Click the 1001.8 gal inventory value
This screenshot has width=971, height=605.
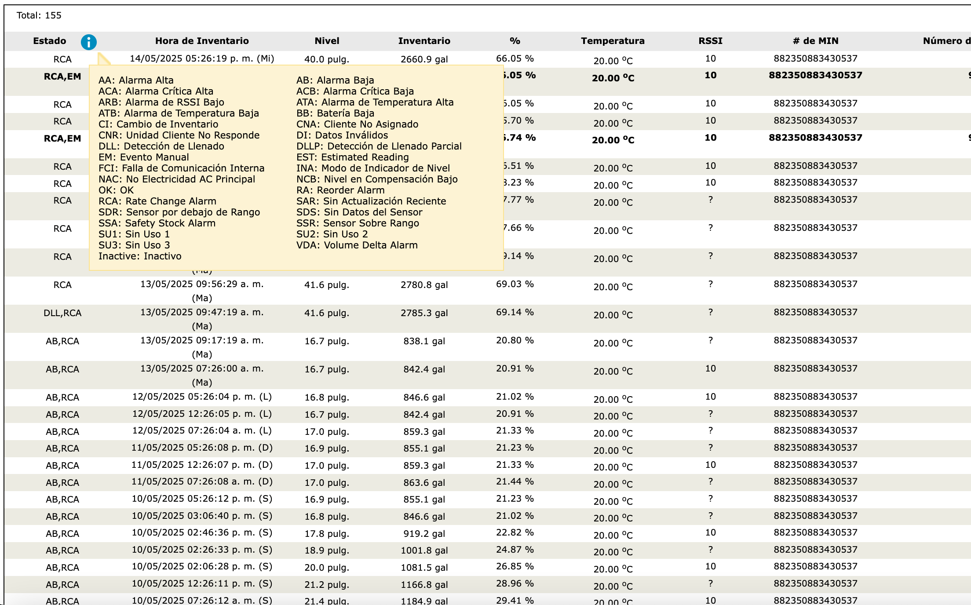click(x=424, y=550)
